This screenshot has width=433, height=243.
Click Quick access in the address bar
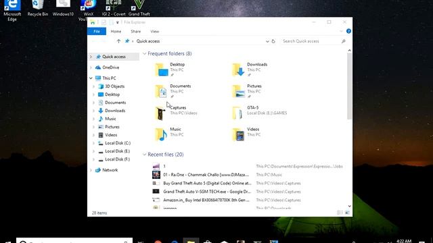148,41
